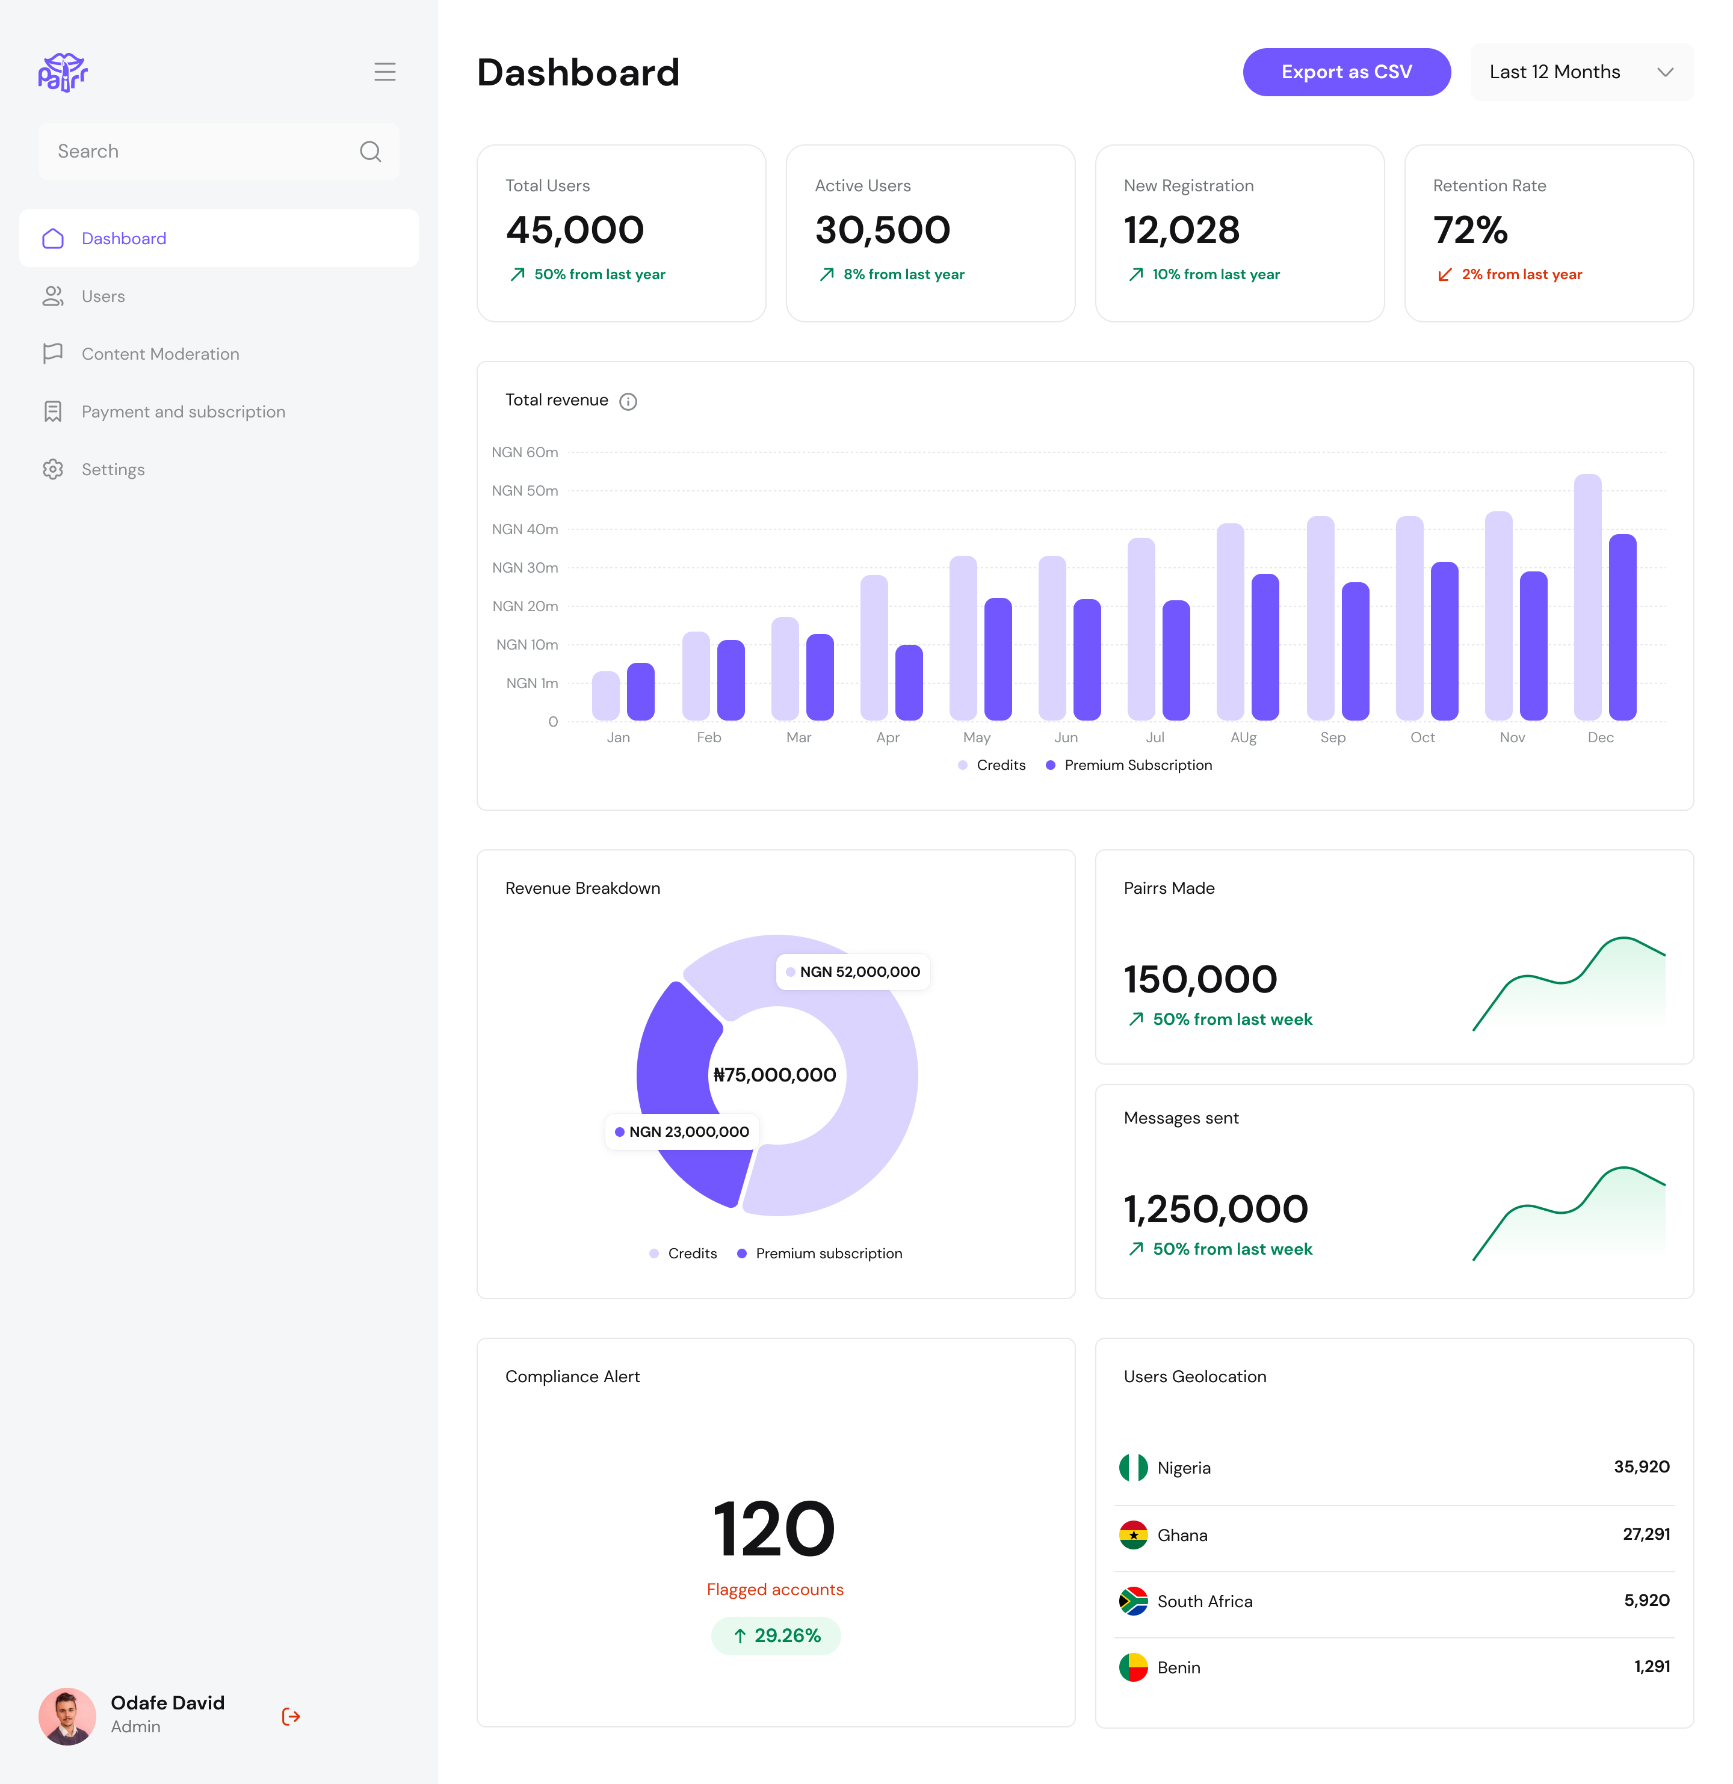Collapse the sidebar with the hamburger icon

click(x=385, y=72)
